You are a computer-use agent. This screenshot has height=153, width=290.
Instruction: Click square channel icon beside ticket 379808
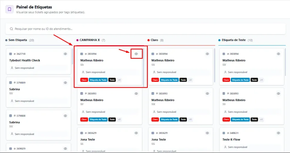(x=11, y=116)
